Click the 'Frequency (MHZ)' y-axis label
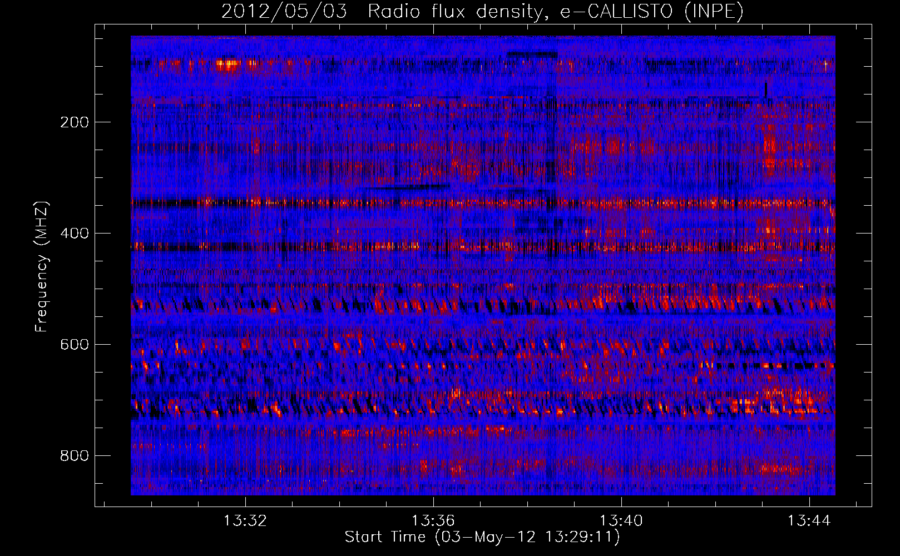Image resolution: width=900 pixels, height=556 pixels. 42,267
